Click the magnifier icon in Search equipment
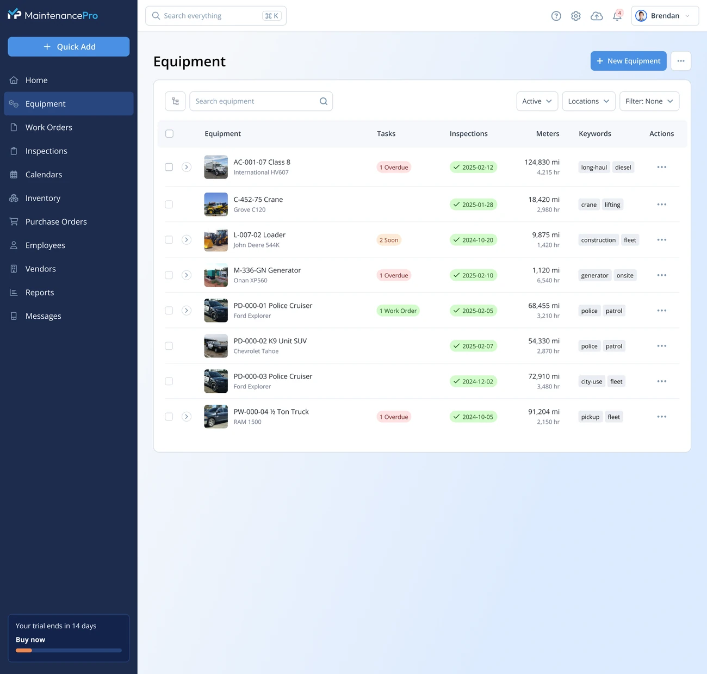The height and width of the screenshot is (674, 707). 324,101
